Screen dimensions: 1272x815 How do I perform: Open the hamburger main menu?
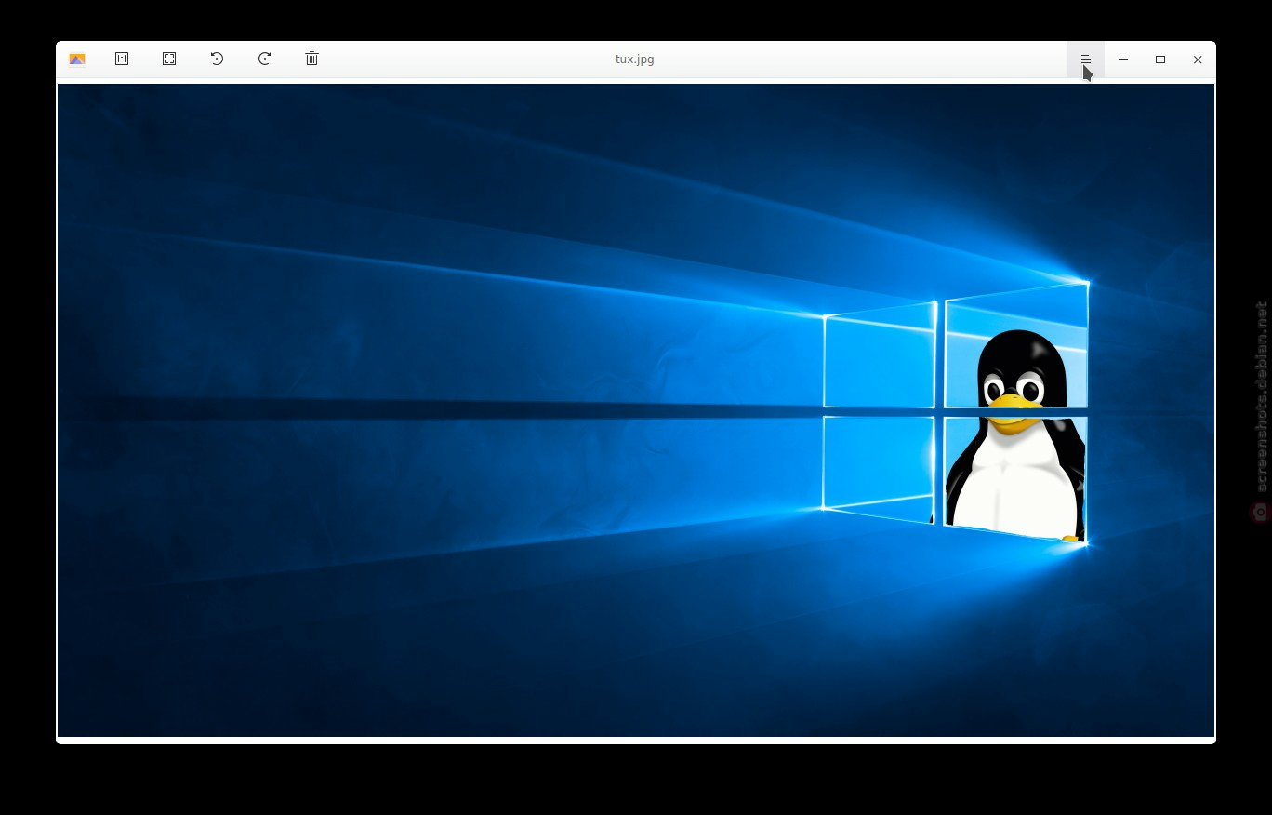pyautogui.click(x=1085, y=60)
